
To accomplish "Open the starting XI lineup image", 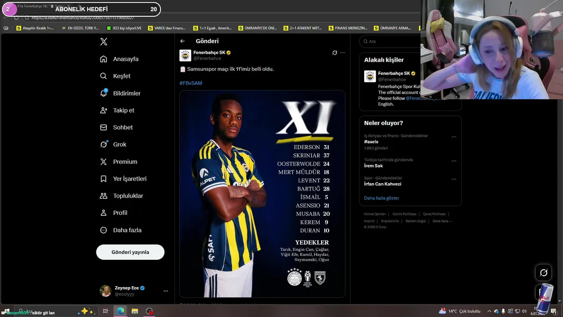I will tap(262, 194).
